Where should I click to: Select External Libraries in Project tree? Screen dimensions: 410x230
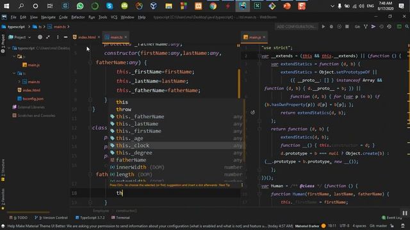[x=31, y=107]
